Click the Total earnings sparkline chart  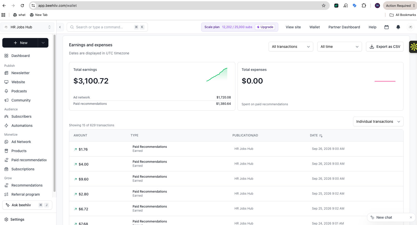click(217, 75)
